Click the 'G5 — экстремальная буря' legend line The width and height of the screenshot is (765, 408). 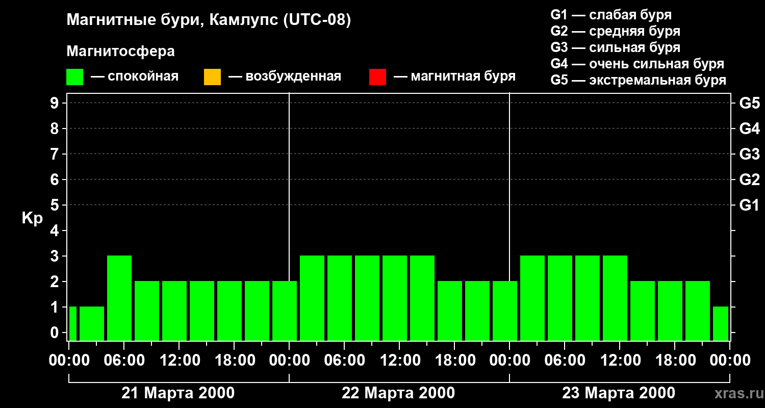point(638,80)
